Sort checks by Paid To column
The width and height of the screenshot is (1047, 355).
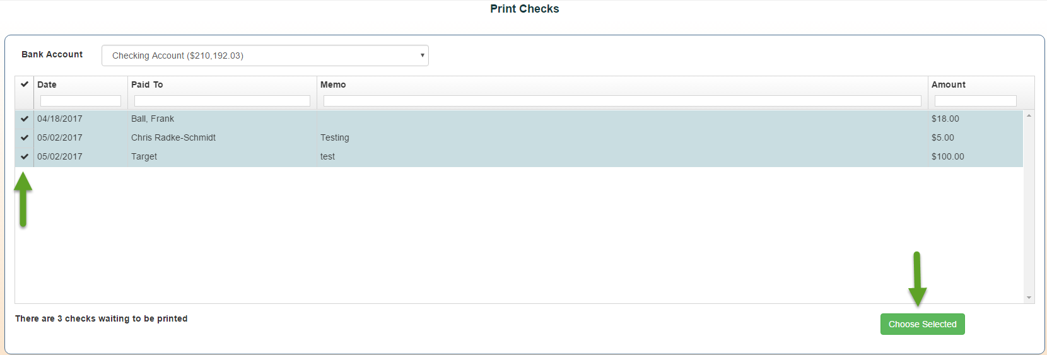click(x=147, y=84)
